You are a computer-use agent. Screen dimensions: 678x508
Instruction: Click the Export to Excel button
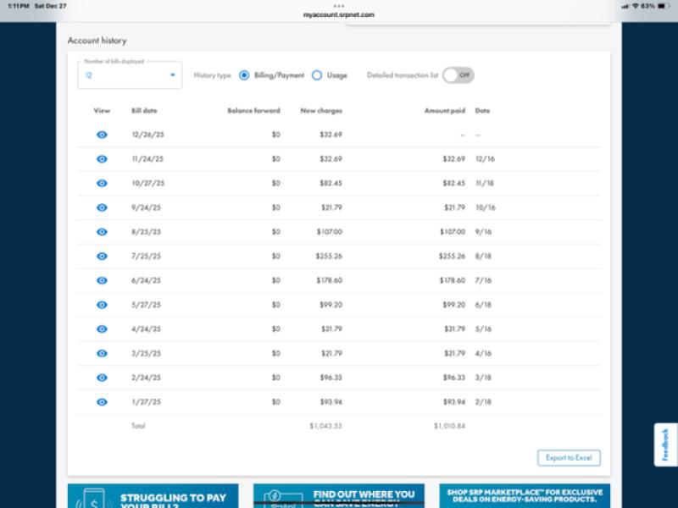click(570, 457)
